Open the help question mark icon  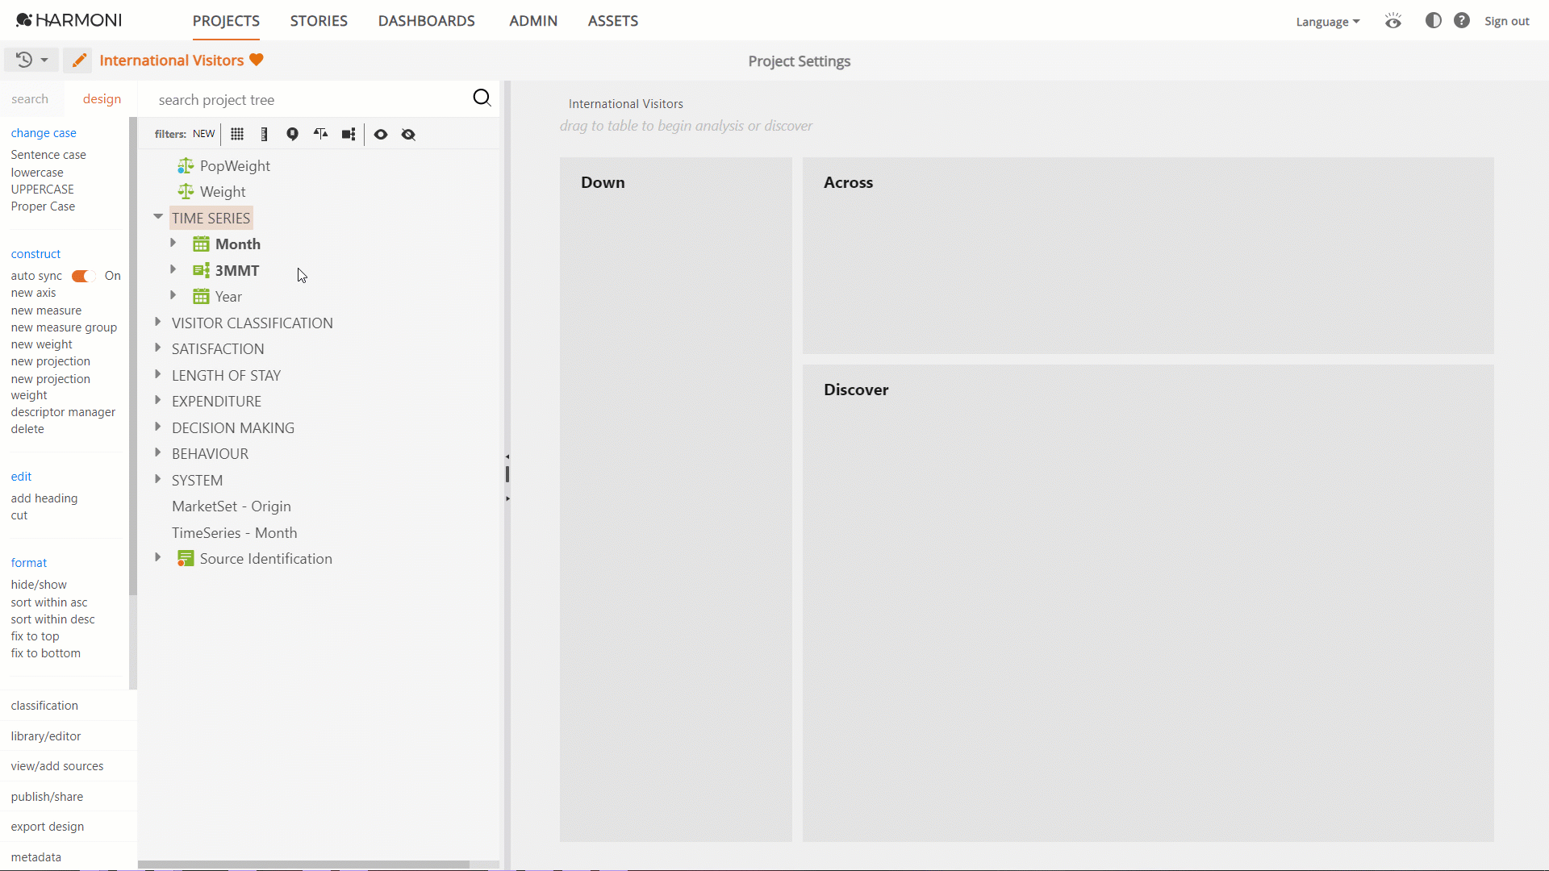[1462, 20]
